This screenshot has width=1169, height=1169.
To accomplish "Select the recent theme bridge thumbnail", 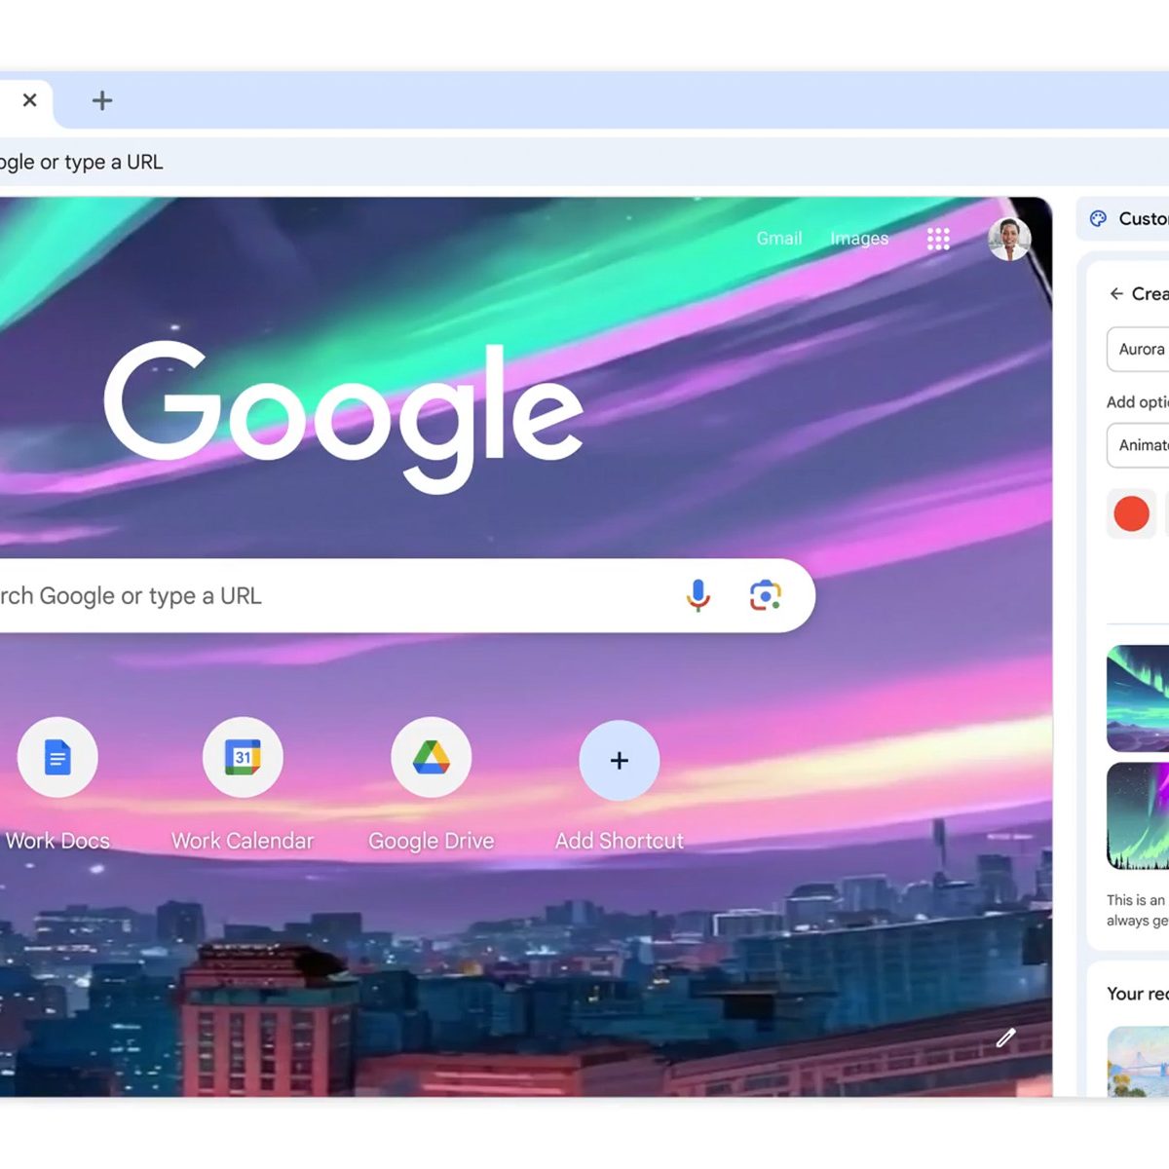I will [x=1138, y=1062].
